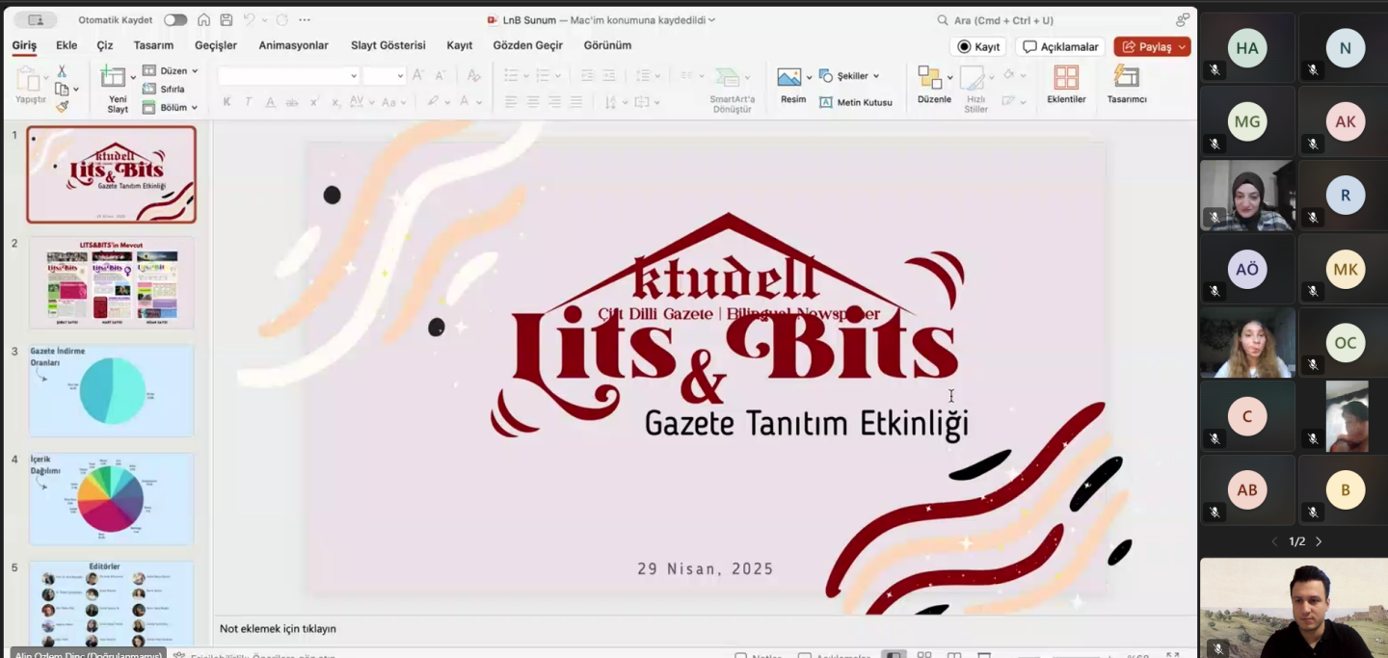Open the Slayt Gösterisi tab

tap(387, 45)
